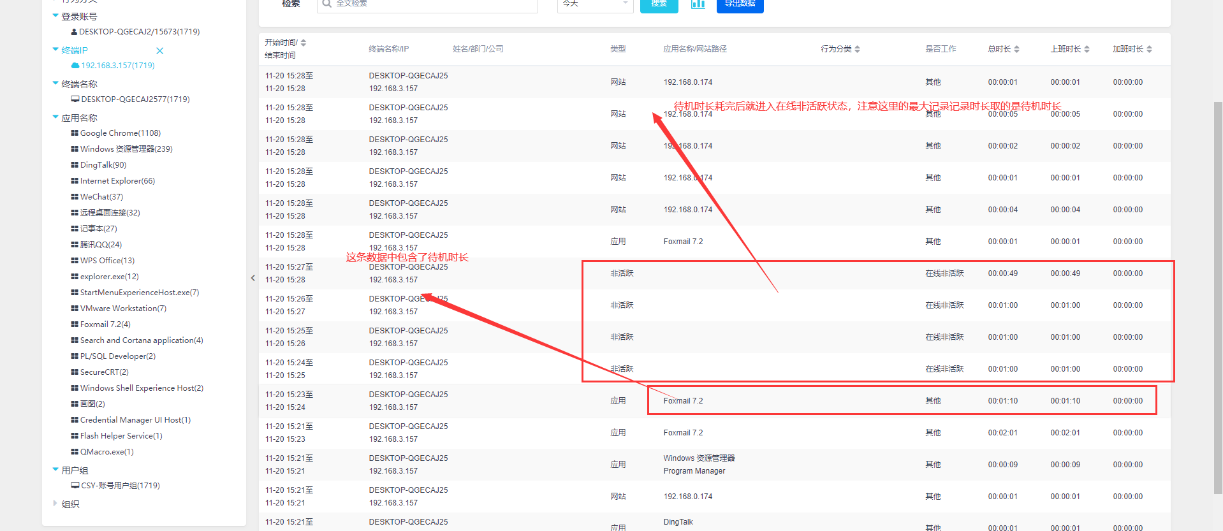Click the 搜索 search button

(659, 4)
